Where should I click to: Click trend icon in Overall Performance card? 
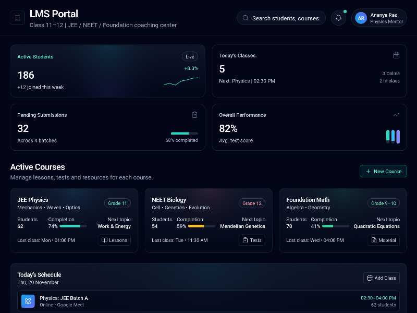click(396, 115)
